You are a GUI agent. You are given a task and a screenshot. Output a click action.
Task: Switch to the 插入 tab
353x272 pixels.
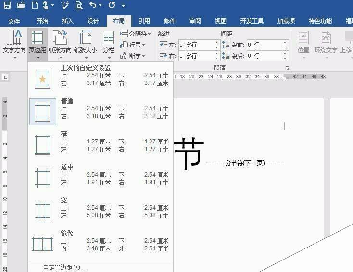[x=67, y=21]
